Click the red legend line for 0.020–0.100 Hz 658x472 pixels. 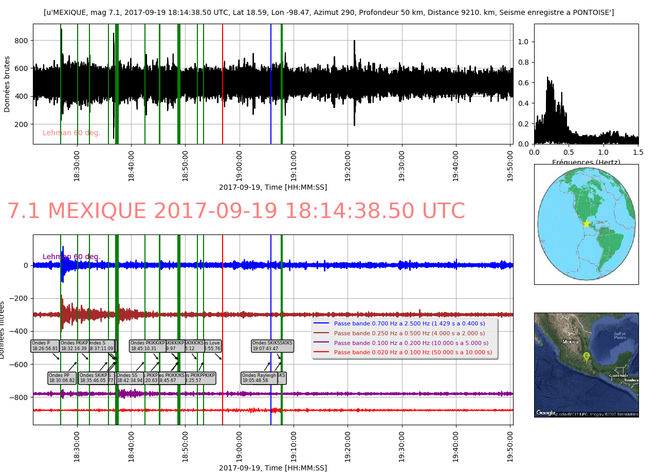coord(321,353)
